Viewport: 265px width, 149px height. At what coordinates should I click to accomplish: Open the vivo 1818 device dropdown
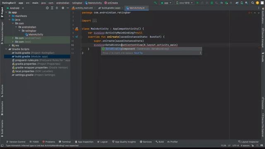[184, 3]
